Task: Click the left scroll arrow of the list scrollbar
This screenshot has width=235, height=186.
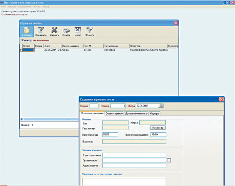Action: [22, 119]
